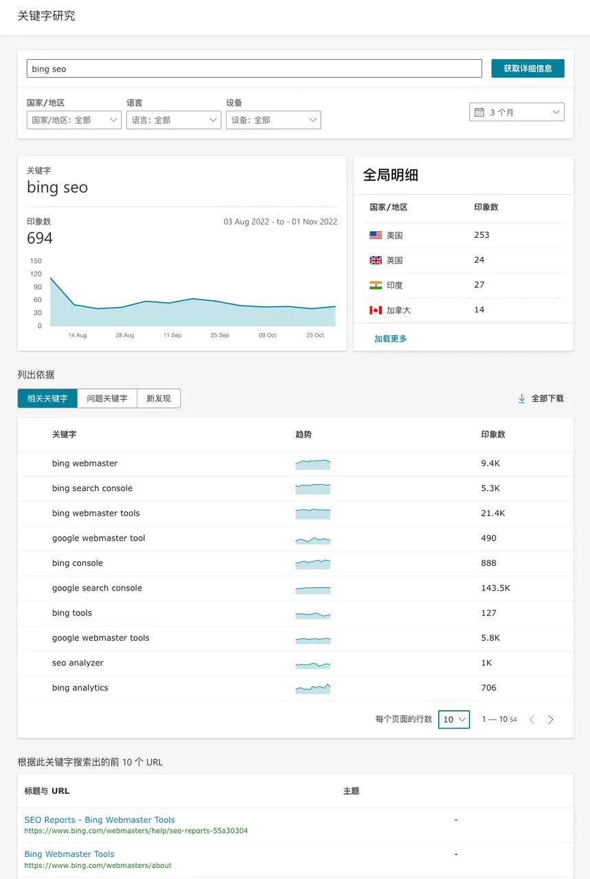Click the 加拿大 country row label
The height and width of the screenshot is (879, 590).
[398, 310]
